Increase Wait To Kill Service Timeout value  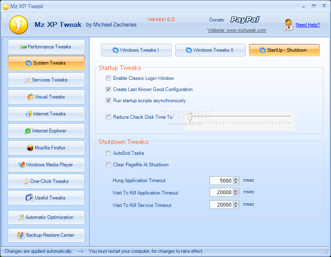pyautogui.click(x=236, y=203)
